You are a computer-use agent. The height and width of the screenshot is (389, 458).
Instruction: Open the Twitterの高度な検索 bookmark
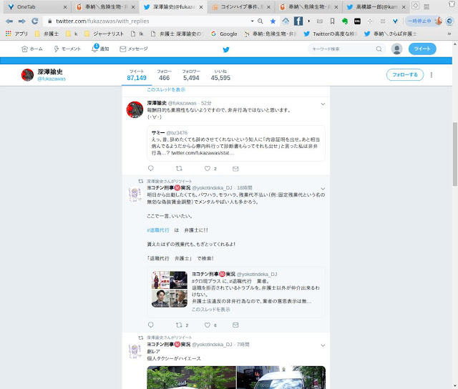pos(331,34)
